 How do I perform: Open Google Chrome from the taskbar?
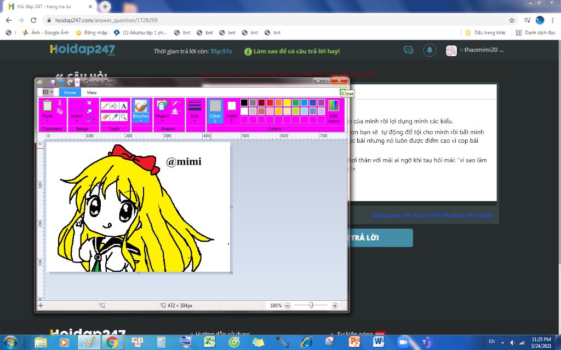tap(112, 342)
